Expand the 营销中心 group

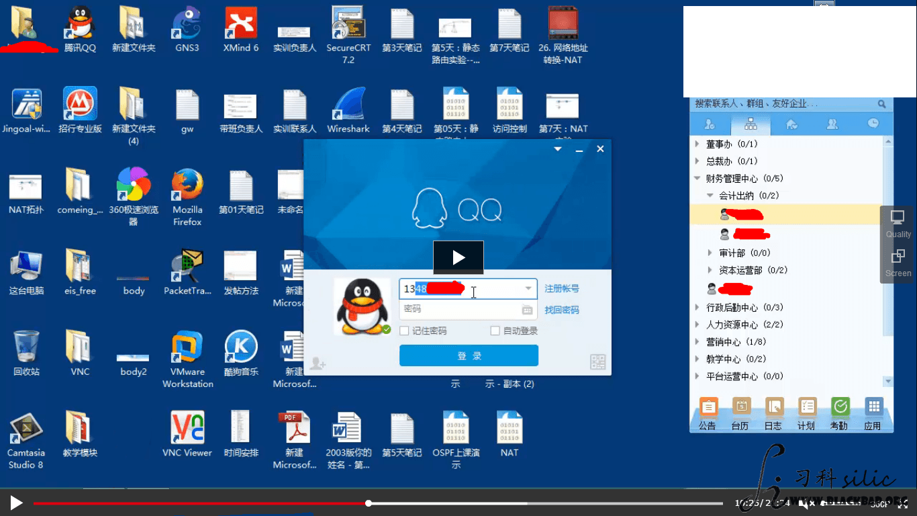(x=697, y=342)
